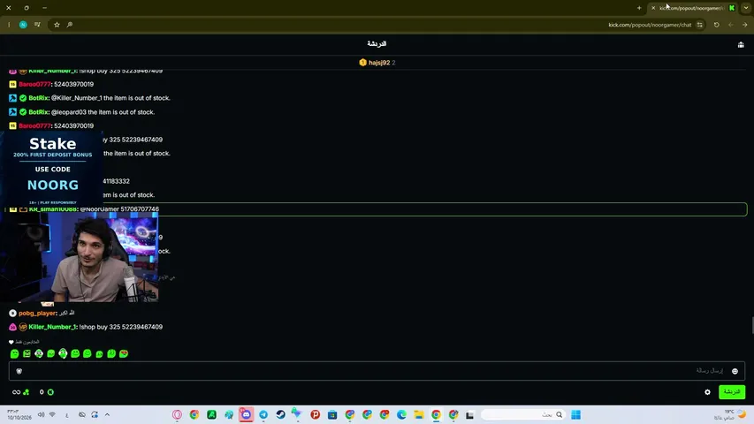Click the site settings icon next to URL
This screenshot has height=424, width=754.
[700, 25]
